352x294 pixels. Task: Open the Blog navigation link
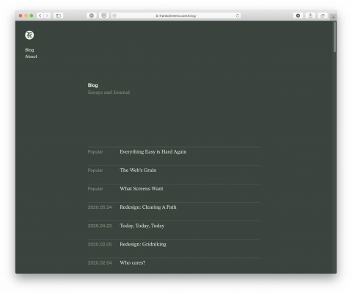click(29, 50)
